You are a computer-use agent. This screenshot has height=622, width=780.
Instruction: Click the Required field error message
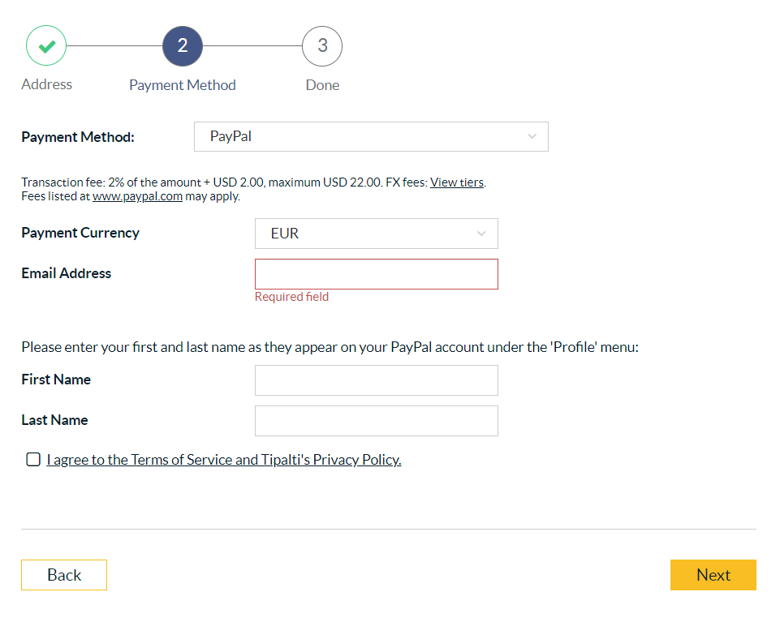[x=291, y=297]
